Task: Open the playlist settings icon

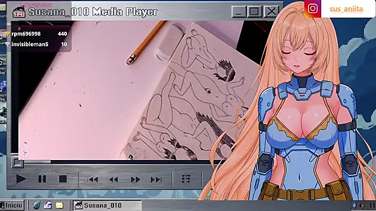Action: coord(186,179)
